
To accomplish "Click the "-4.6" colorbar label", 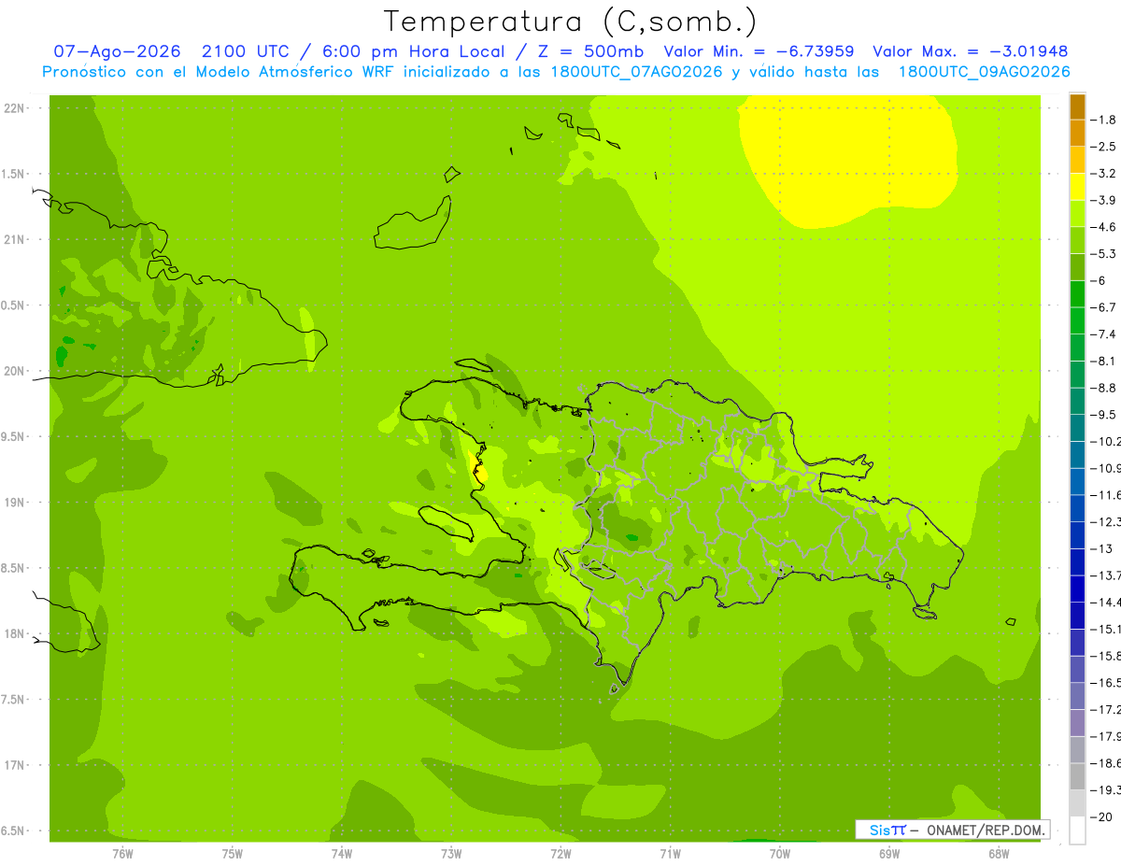I will (x=1104, y=227).
